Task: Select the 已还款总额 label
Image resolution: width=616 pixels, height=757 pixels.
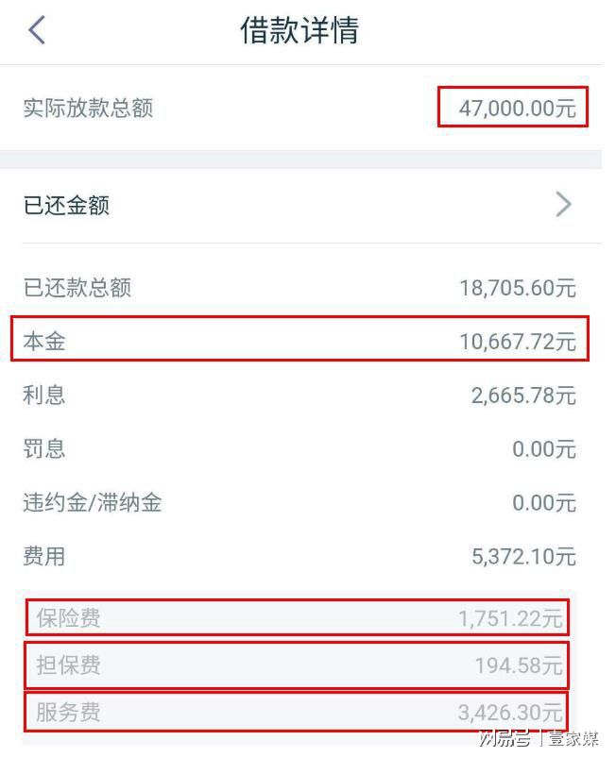Action: (77, 288)
